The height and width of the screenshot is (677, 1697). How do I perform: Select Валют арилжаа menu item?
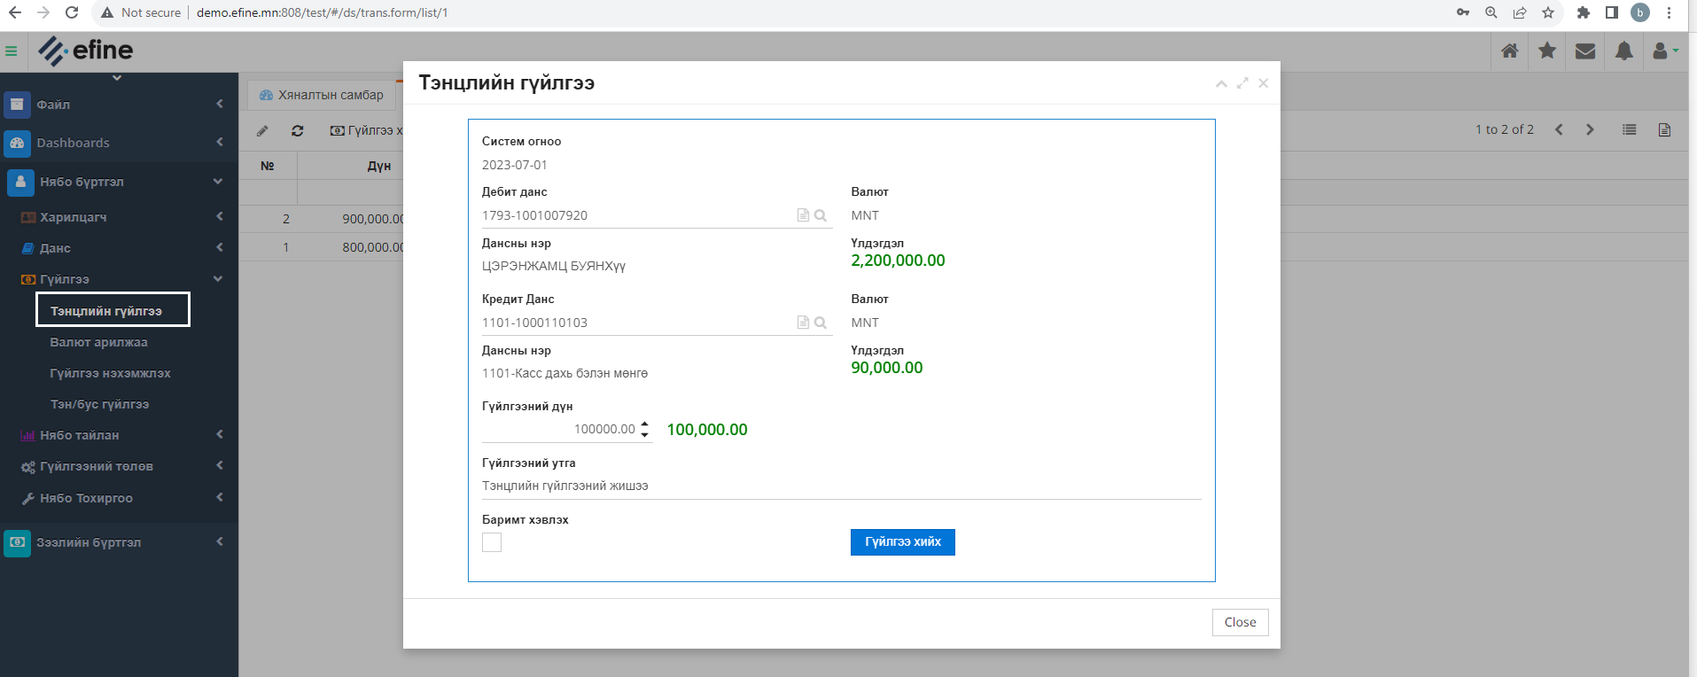pyautogui.click(x=99, y=342)
